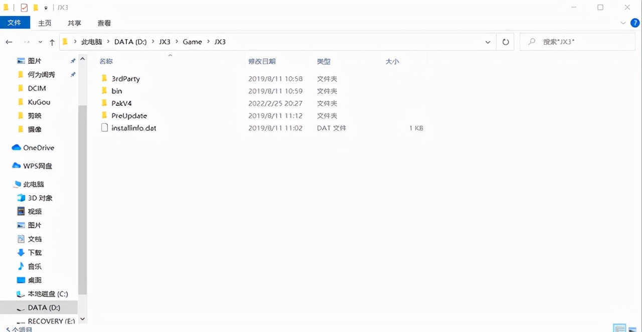Switch to the 查看 ribbon tab
The width and height of the screenshot is (642, 332).
click(x=104, y=23)
